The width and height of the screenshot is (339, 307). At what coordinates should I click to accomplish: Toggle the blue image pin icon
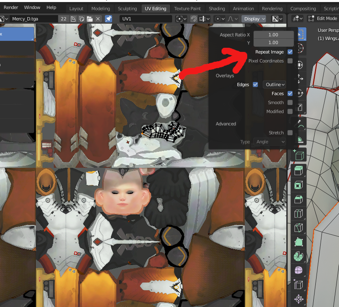pos(109,19)
